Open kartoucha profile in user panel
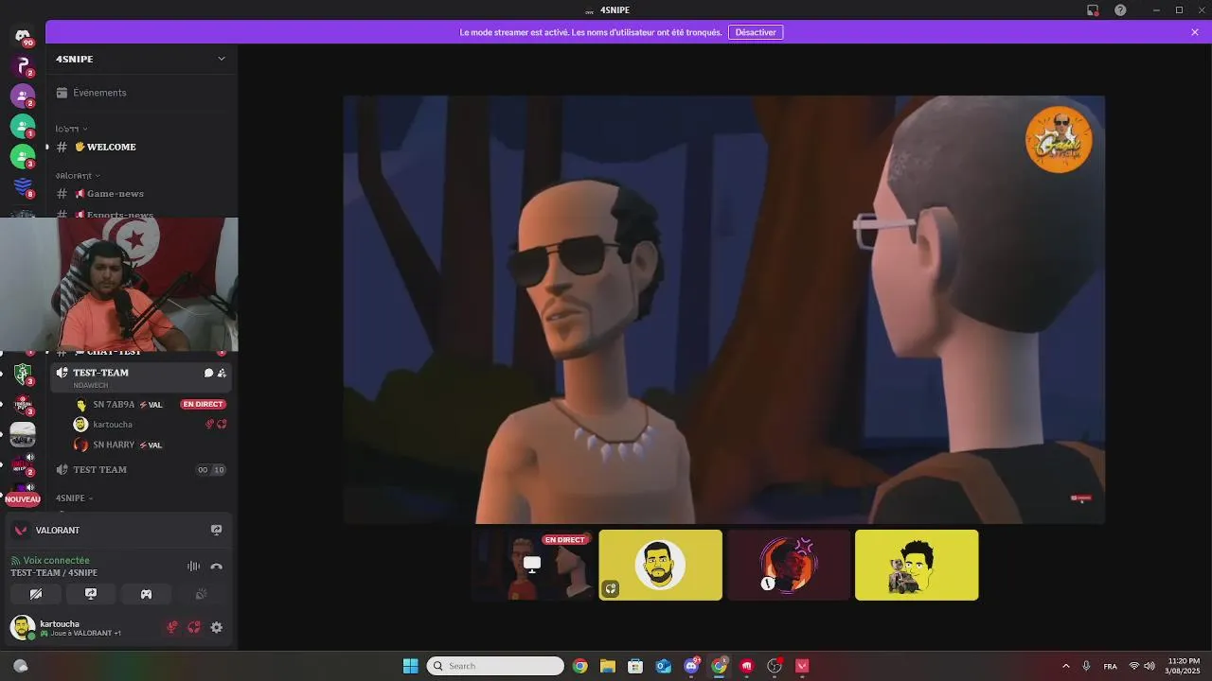 [x=66, y=627]
